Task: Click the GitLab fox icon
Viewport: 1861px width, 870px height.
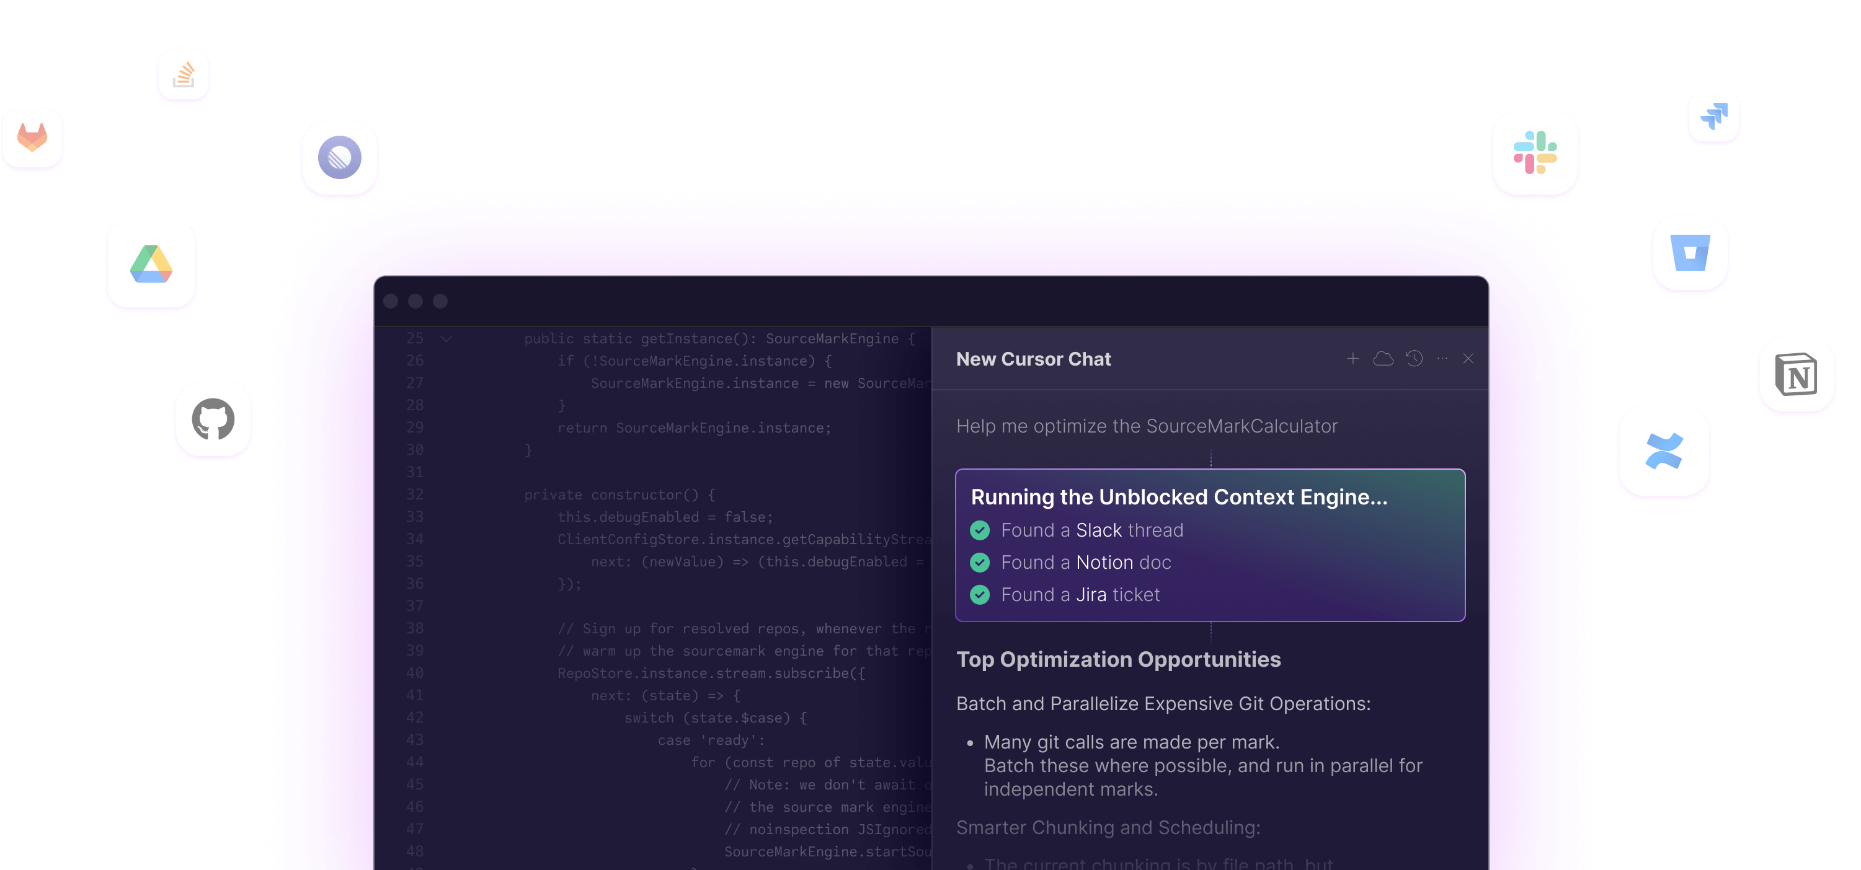Action: point(32,138)
